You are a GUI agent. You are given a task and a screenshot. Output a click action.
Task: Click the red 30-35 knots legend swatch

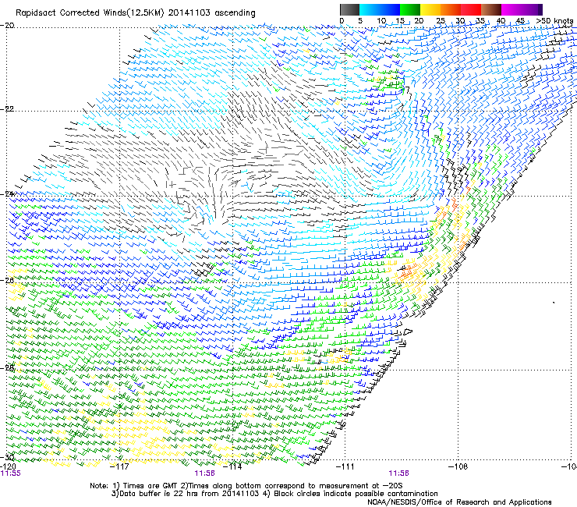[x=471, y=9]
